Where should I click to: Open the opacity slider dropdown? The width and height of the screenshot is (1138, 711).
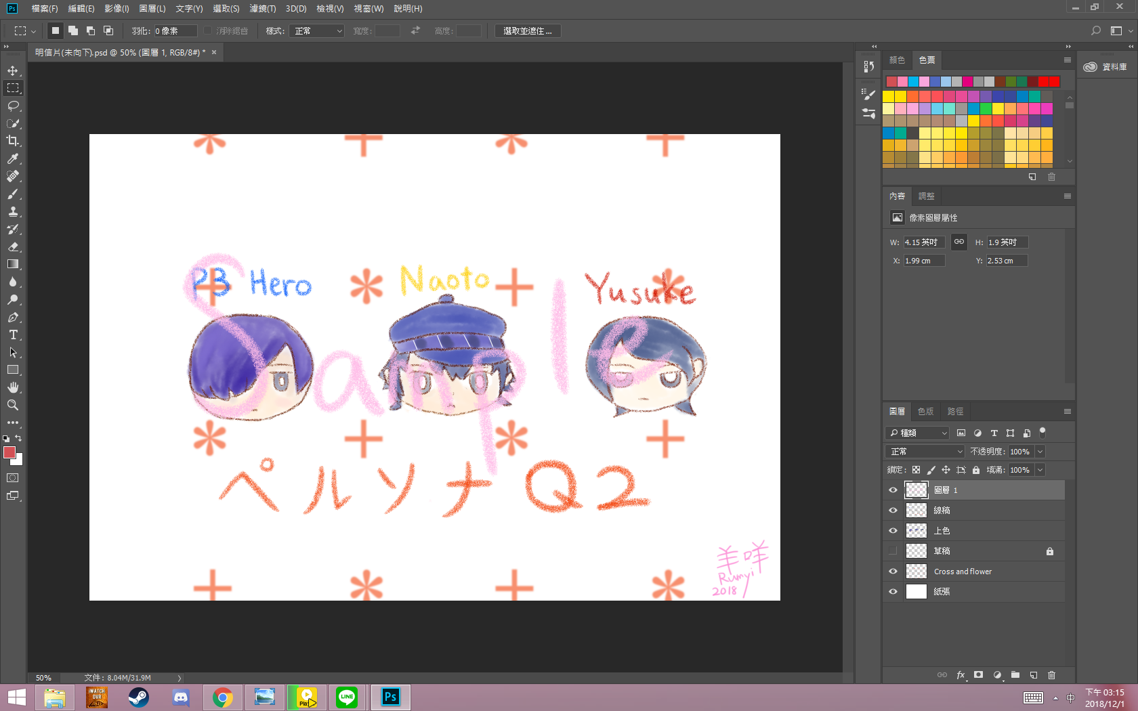pos(1040,452)
